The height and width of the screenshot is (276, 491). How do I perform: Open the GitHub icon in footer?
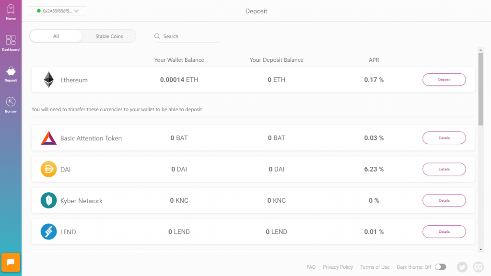coord(478,267)
